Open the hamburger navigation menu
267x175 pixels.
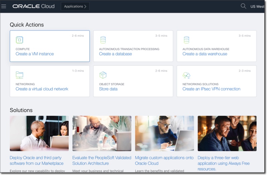(x=4, y=6)
